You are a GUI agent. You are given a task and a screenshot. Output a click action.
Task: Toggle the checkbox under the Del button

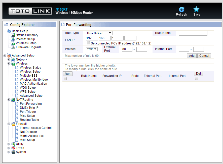[197, 78]
